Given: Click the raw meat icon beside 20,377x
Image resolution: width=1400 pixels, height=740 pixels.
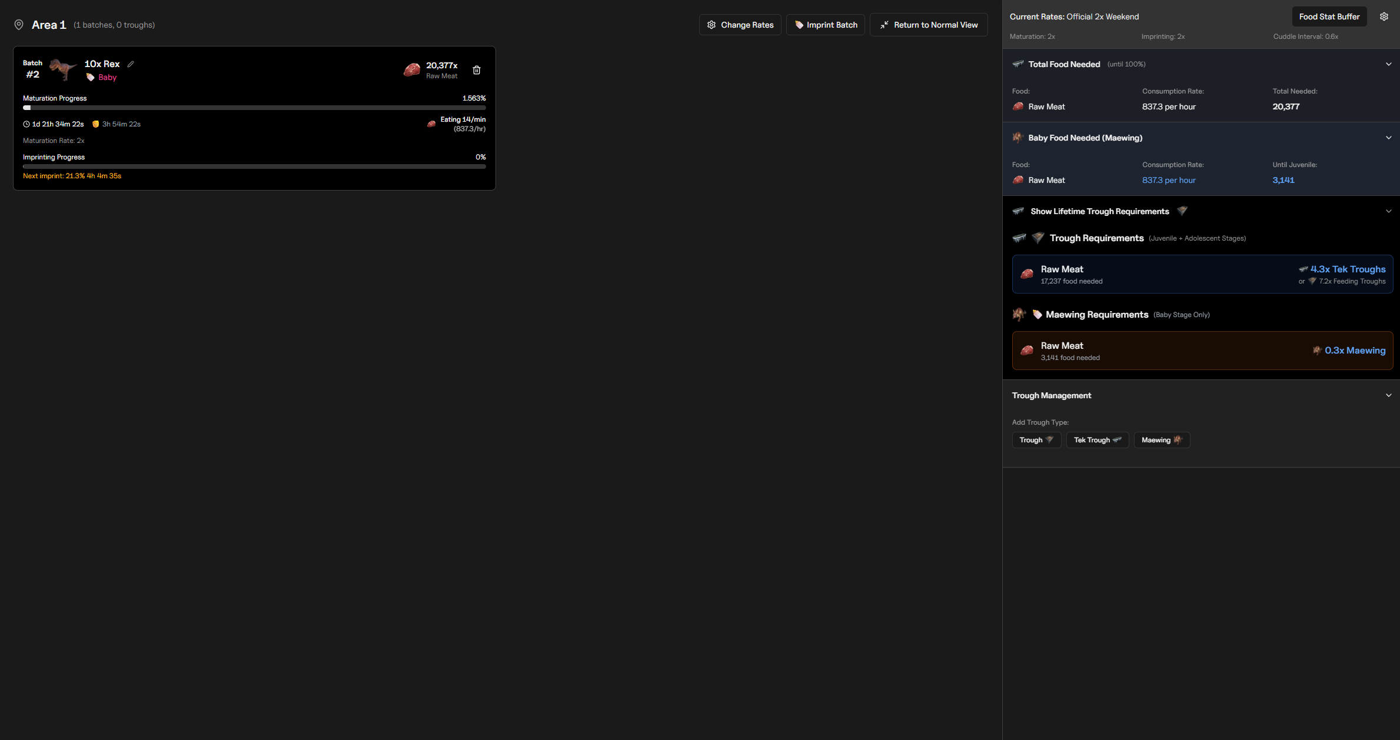Looking at the screenshot, I should (412, 70).
